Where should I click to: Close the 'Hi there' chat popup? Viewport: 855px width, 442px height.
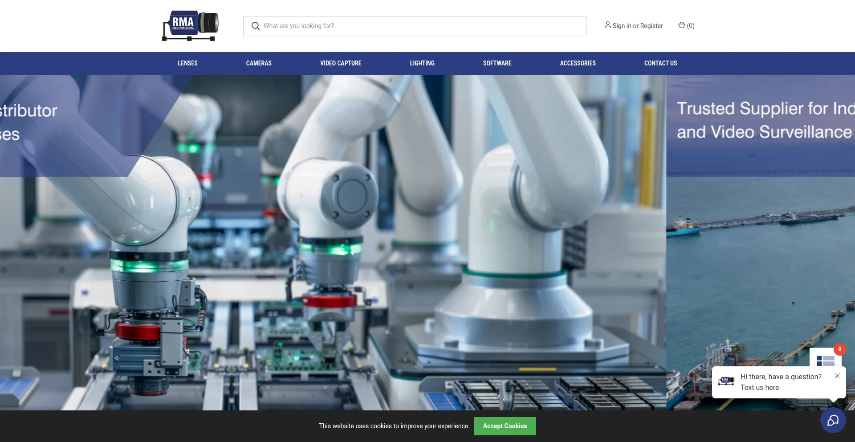pyautogui.click(x=837, y=376)
